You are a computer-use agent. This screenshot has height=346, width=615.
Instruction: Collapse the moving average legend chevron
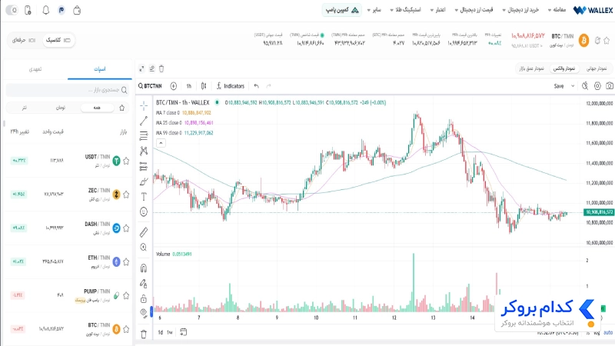point(161,143)
